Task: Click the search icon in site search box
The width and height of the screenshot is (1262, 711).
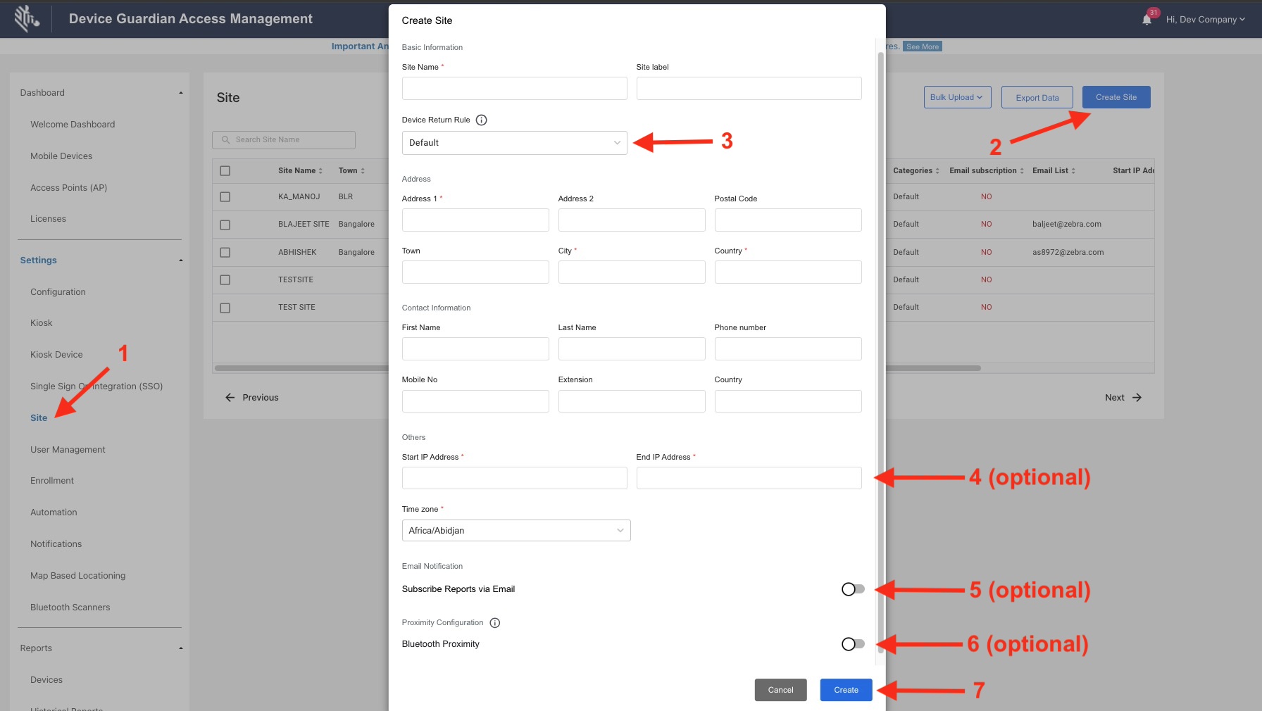Action: tap(226, 140)
